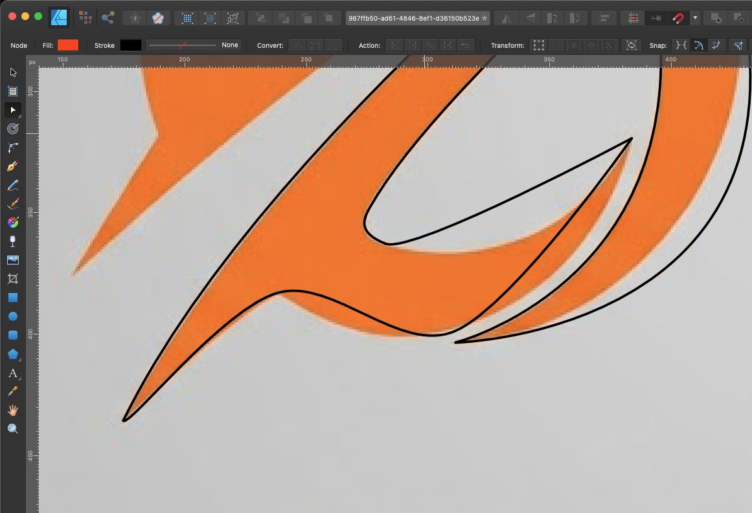Viewport: 752px width, 513px height.
Task: Open the alignment options button
Action: tap(604, 18)
